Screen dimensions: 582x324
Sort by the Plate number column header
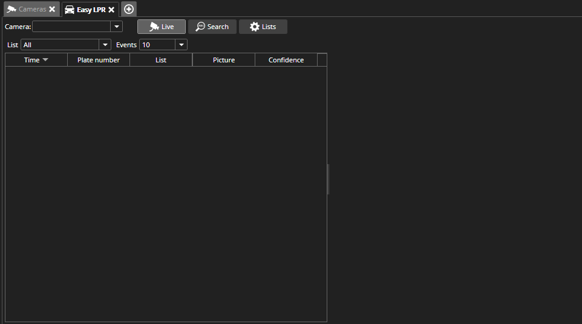click(x=99, y=60)
